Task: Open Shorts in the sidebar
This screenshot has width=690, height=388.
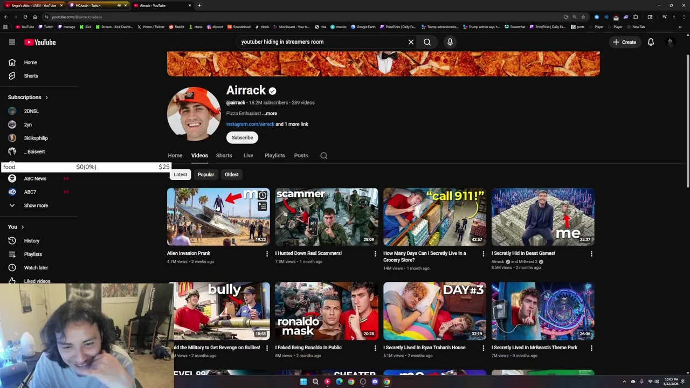Action: coord(31,76)
